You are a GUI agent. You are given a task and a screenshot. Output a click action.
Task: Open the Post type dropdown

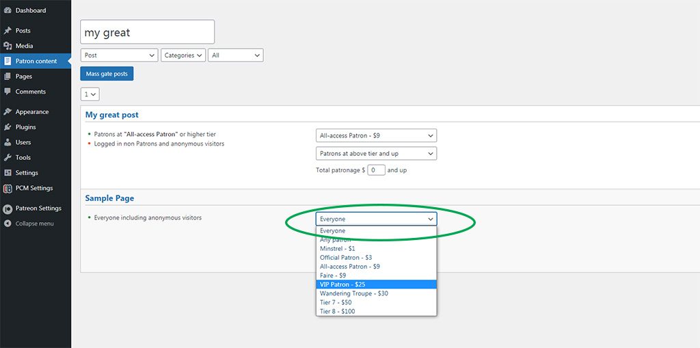point(119,55)
